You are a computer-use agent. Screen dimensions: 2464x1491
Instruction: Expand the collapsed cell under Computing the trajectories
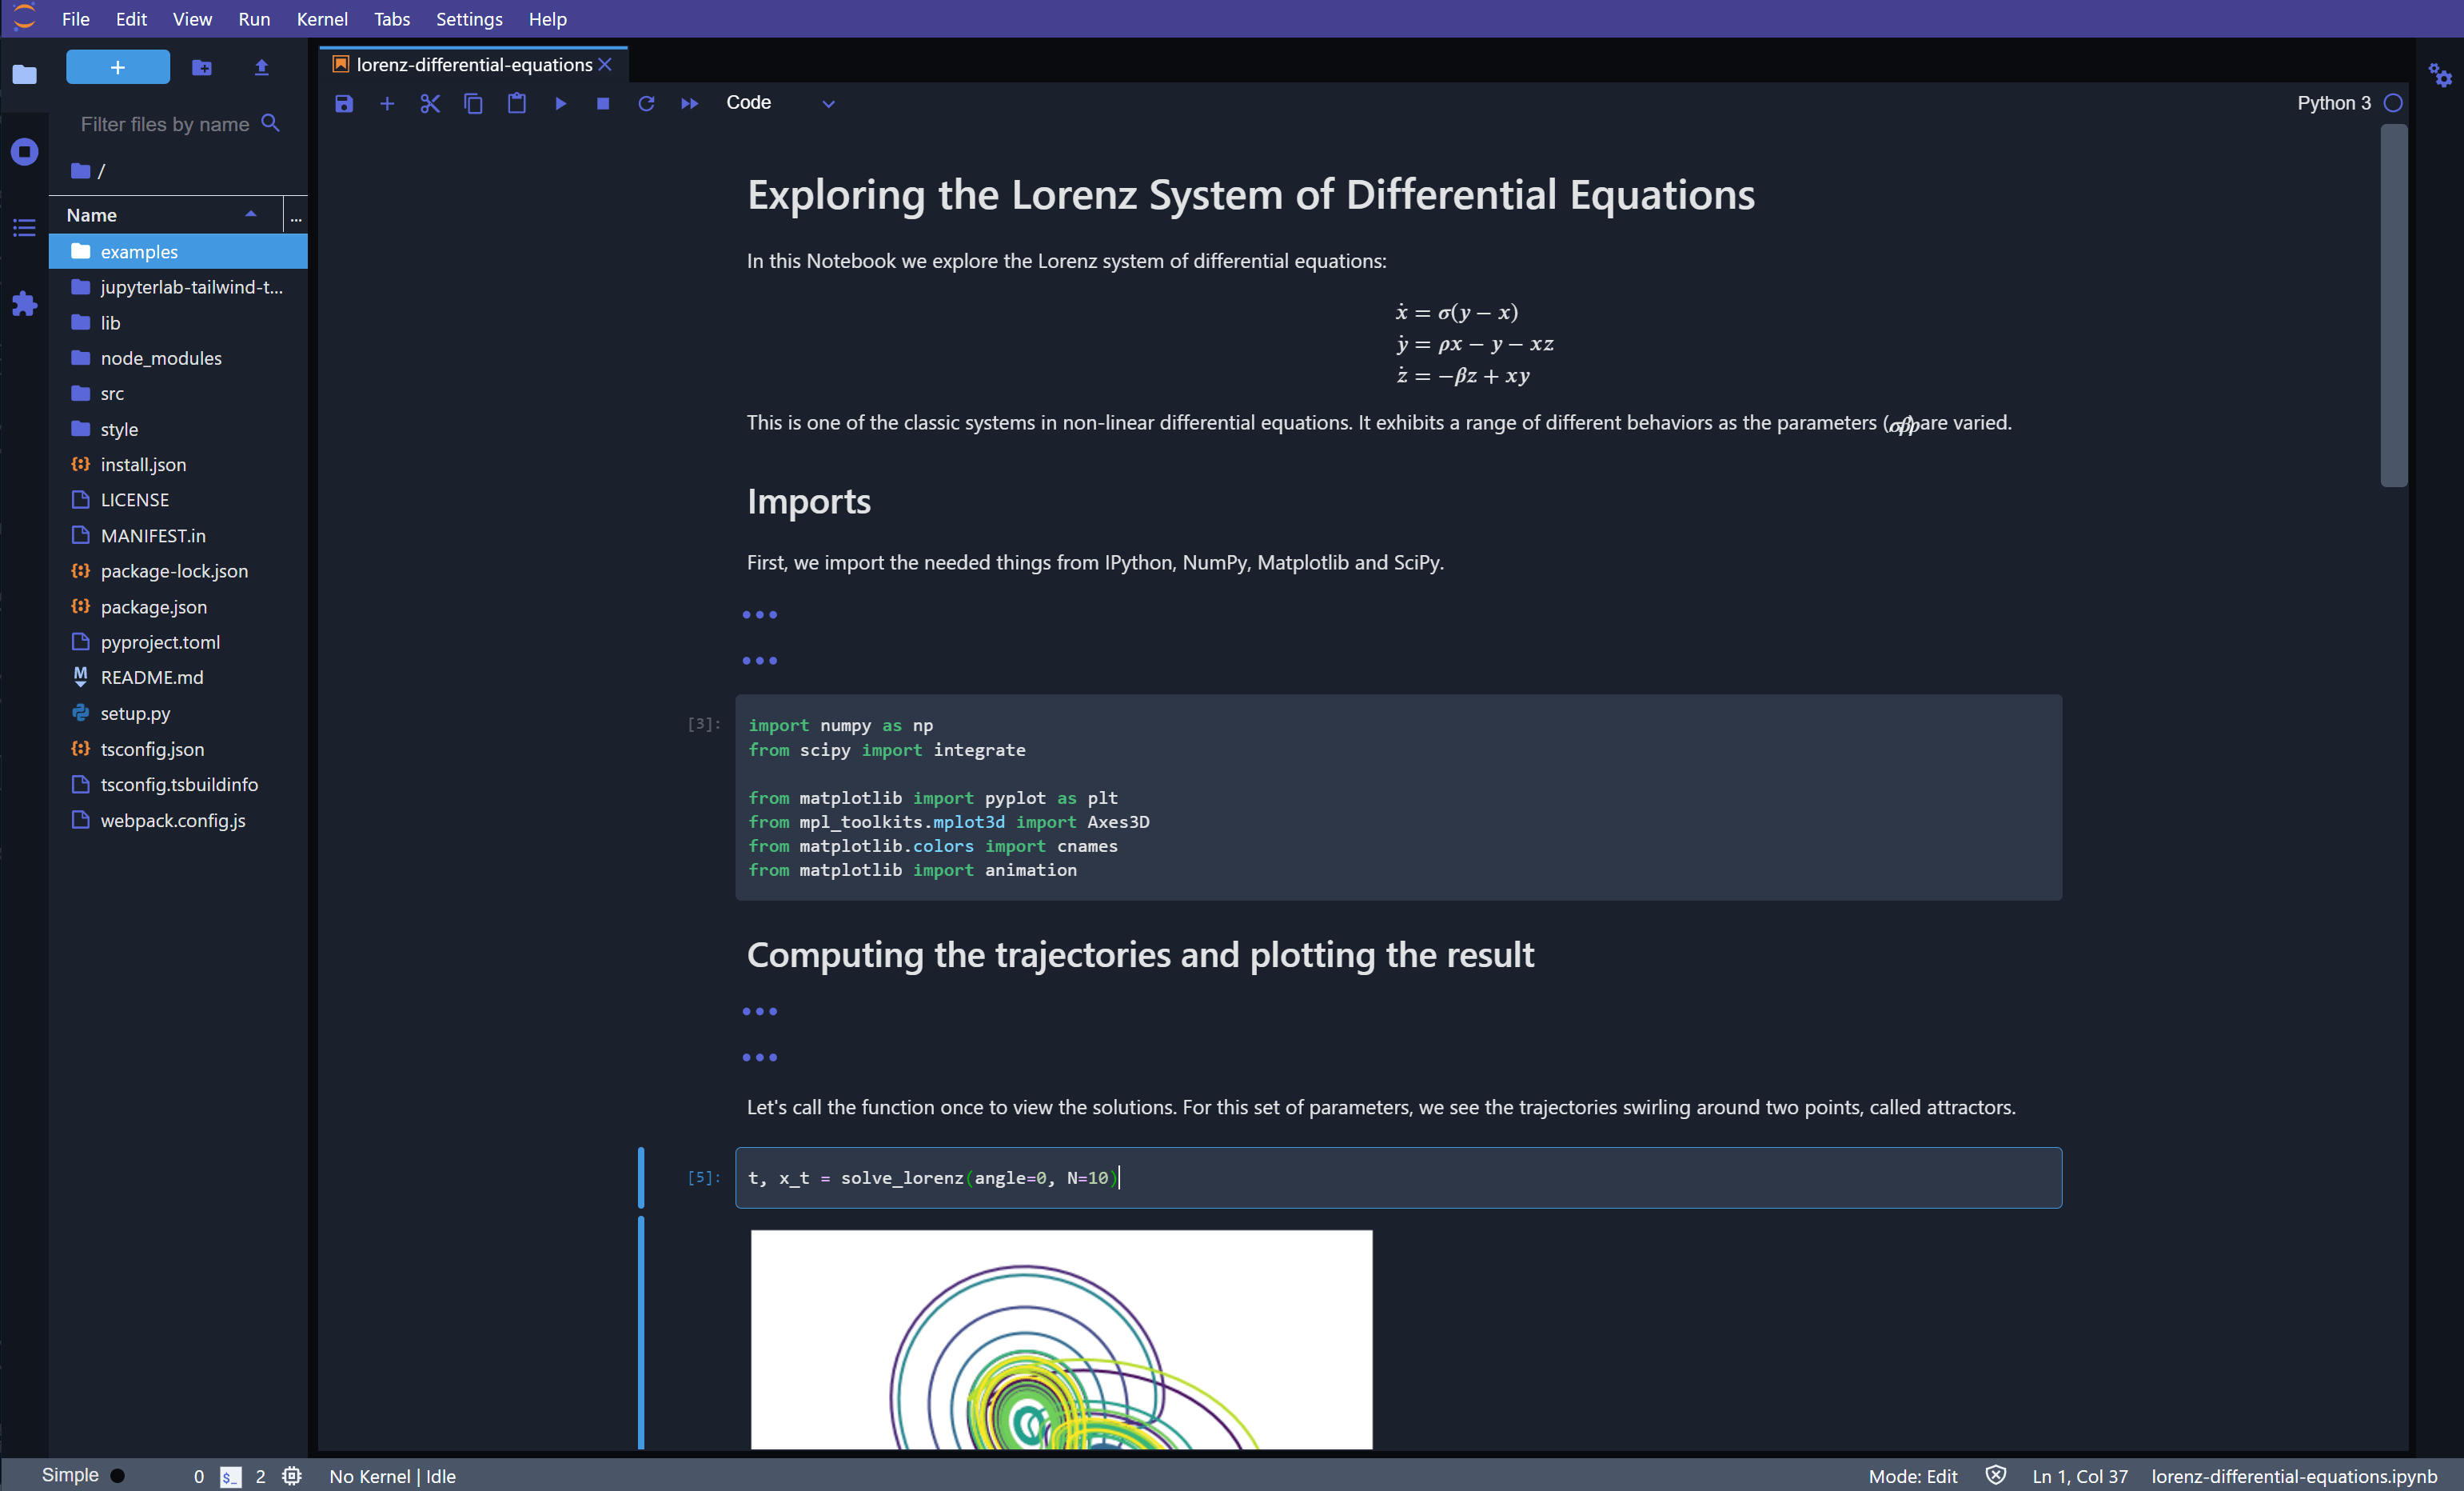[x=760, y=1011]
